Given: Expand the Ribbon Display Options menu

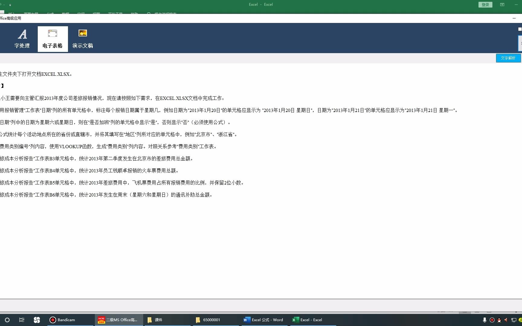Looking at the screenshot, I should point(502,5).
